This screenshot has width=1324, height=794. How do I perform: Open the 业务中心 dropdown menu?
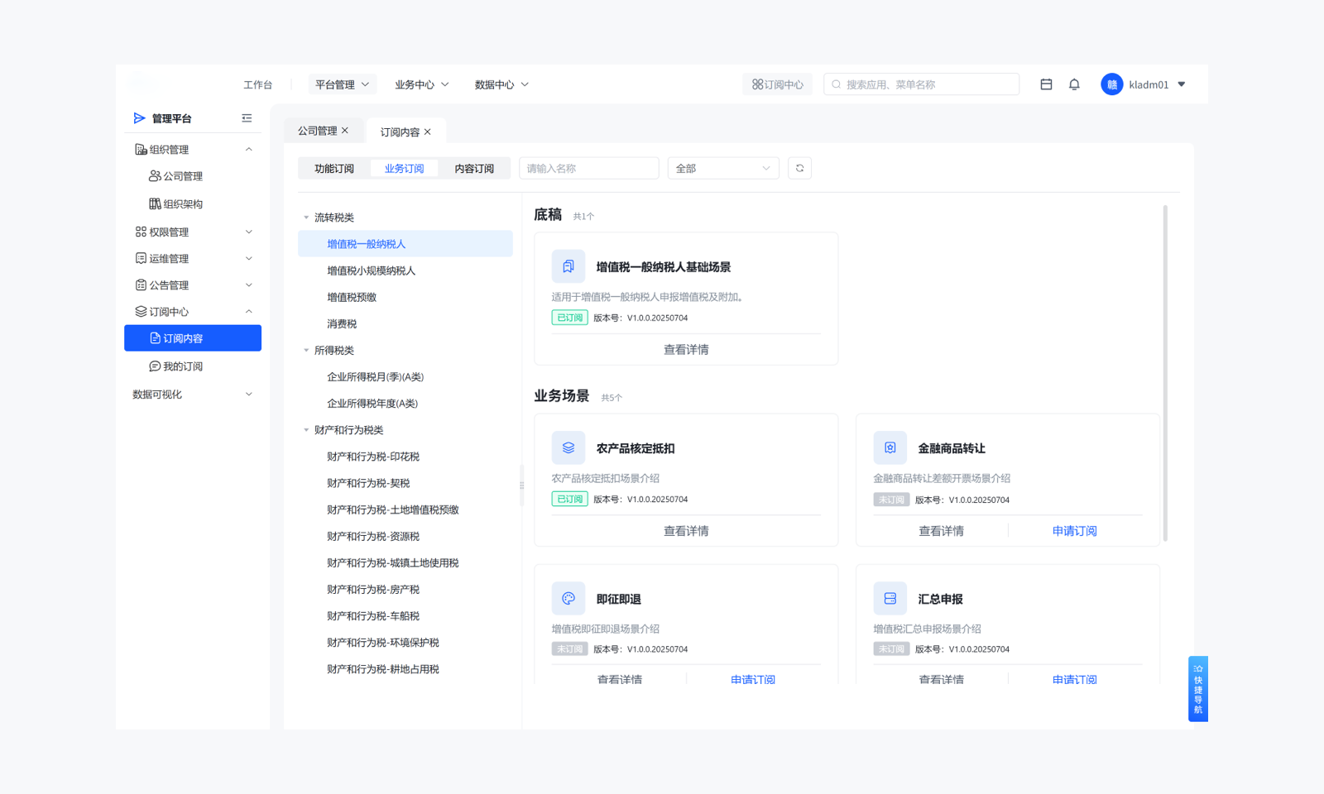(x=422, y=84)
